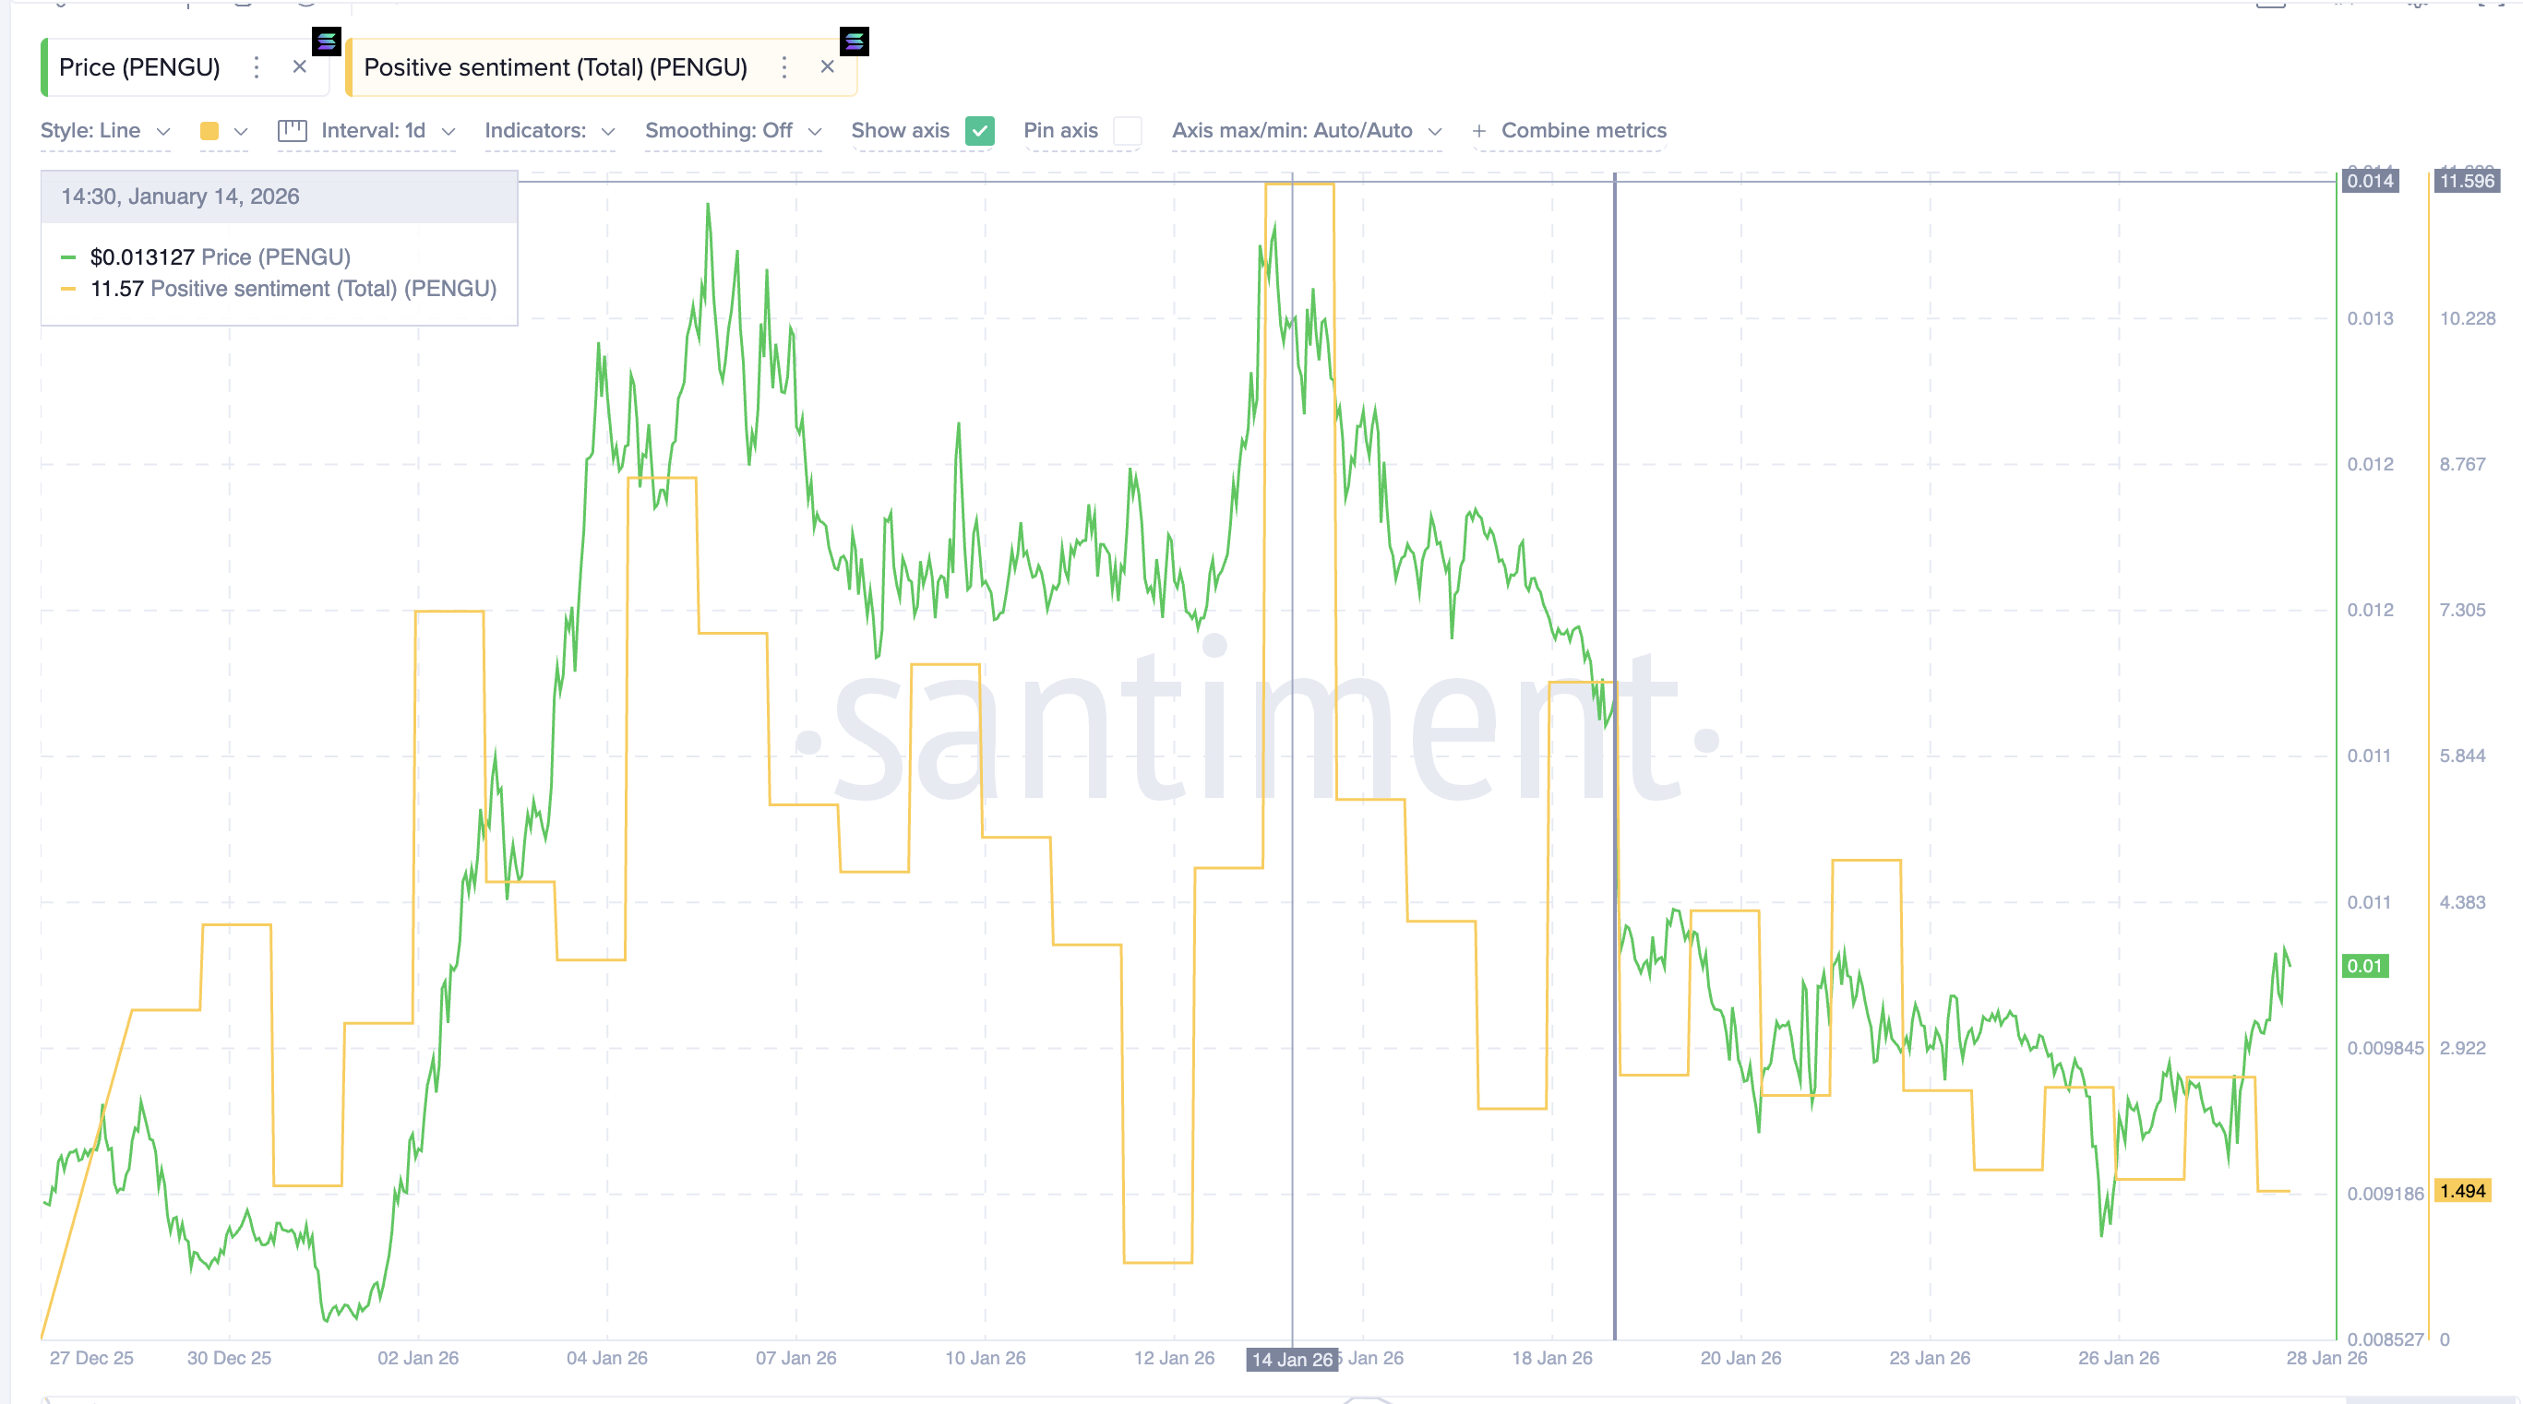Select the Positive sentiment (Total) metric tab
The width and height of the screenshot is (2523, 1404).
coord(555,67)
